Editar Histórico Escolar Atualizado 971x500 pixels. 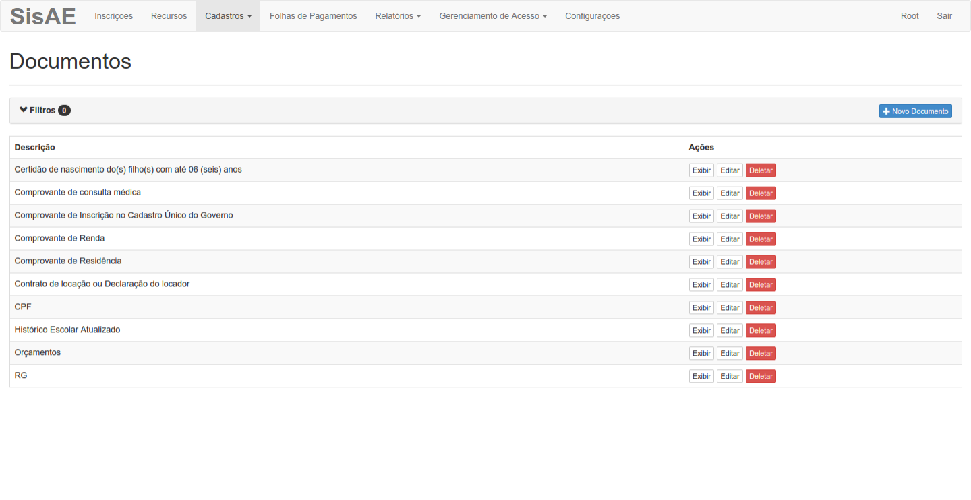coord(730,331)
